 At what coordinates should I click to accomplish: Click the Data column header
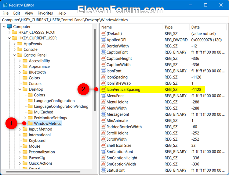[209, 27]
